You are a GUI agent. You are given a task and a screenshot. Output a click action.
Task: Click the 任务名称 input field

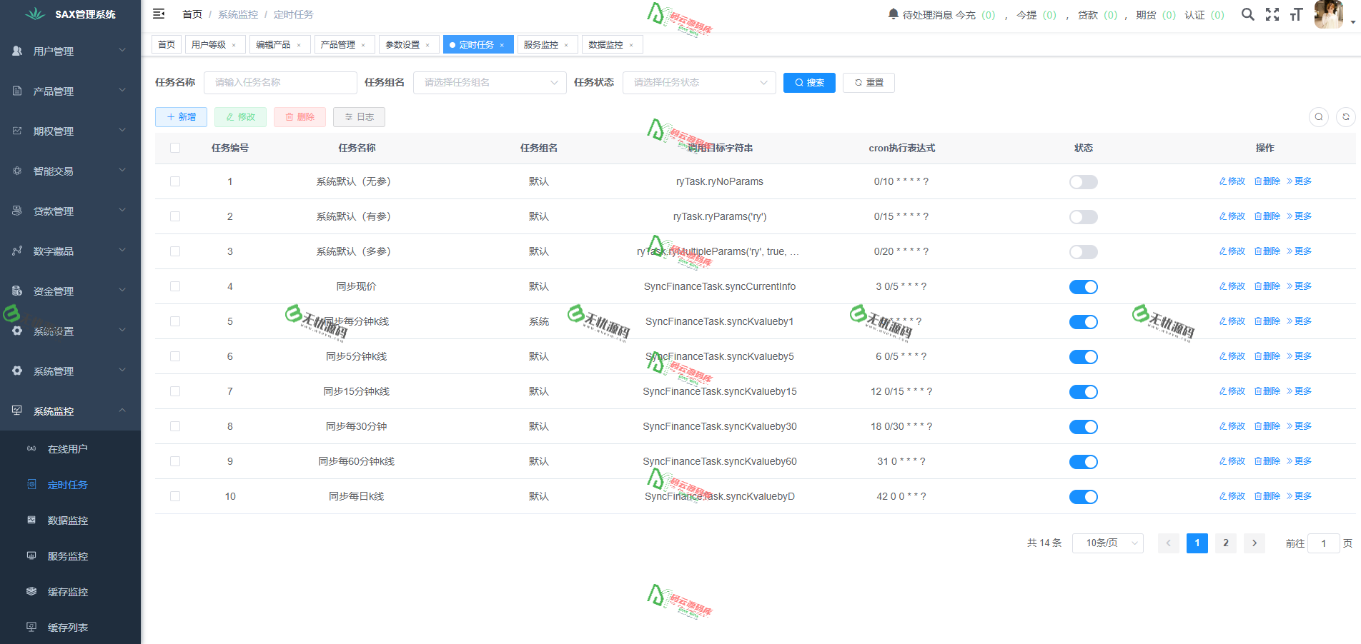point(280,82)
